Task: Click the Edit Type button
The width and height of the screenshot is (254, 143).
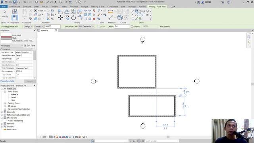Action: [29, 46]
